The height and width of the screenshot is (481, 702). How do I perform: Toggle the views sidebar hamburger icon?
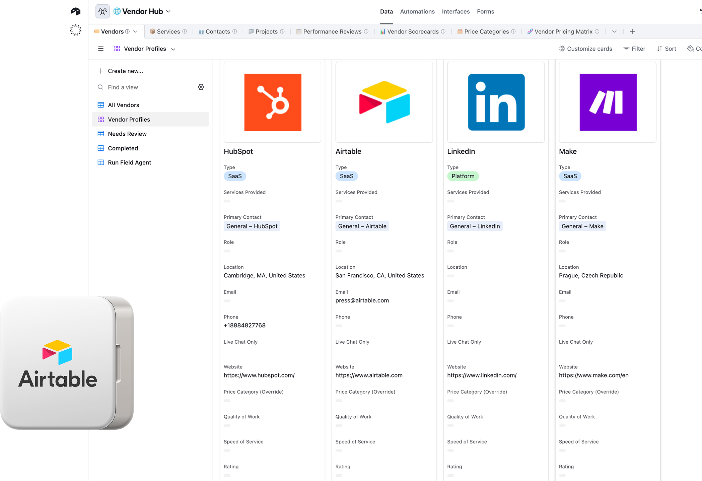101,49
